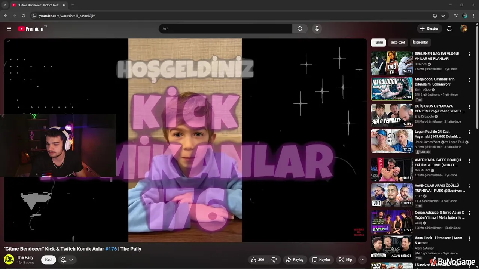
Task: Open the notifications bell
Action: point(449,29)
